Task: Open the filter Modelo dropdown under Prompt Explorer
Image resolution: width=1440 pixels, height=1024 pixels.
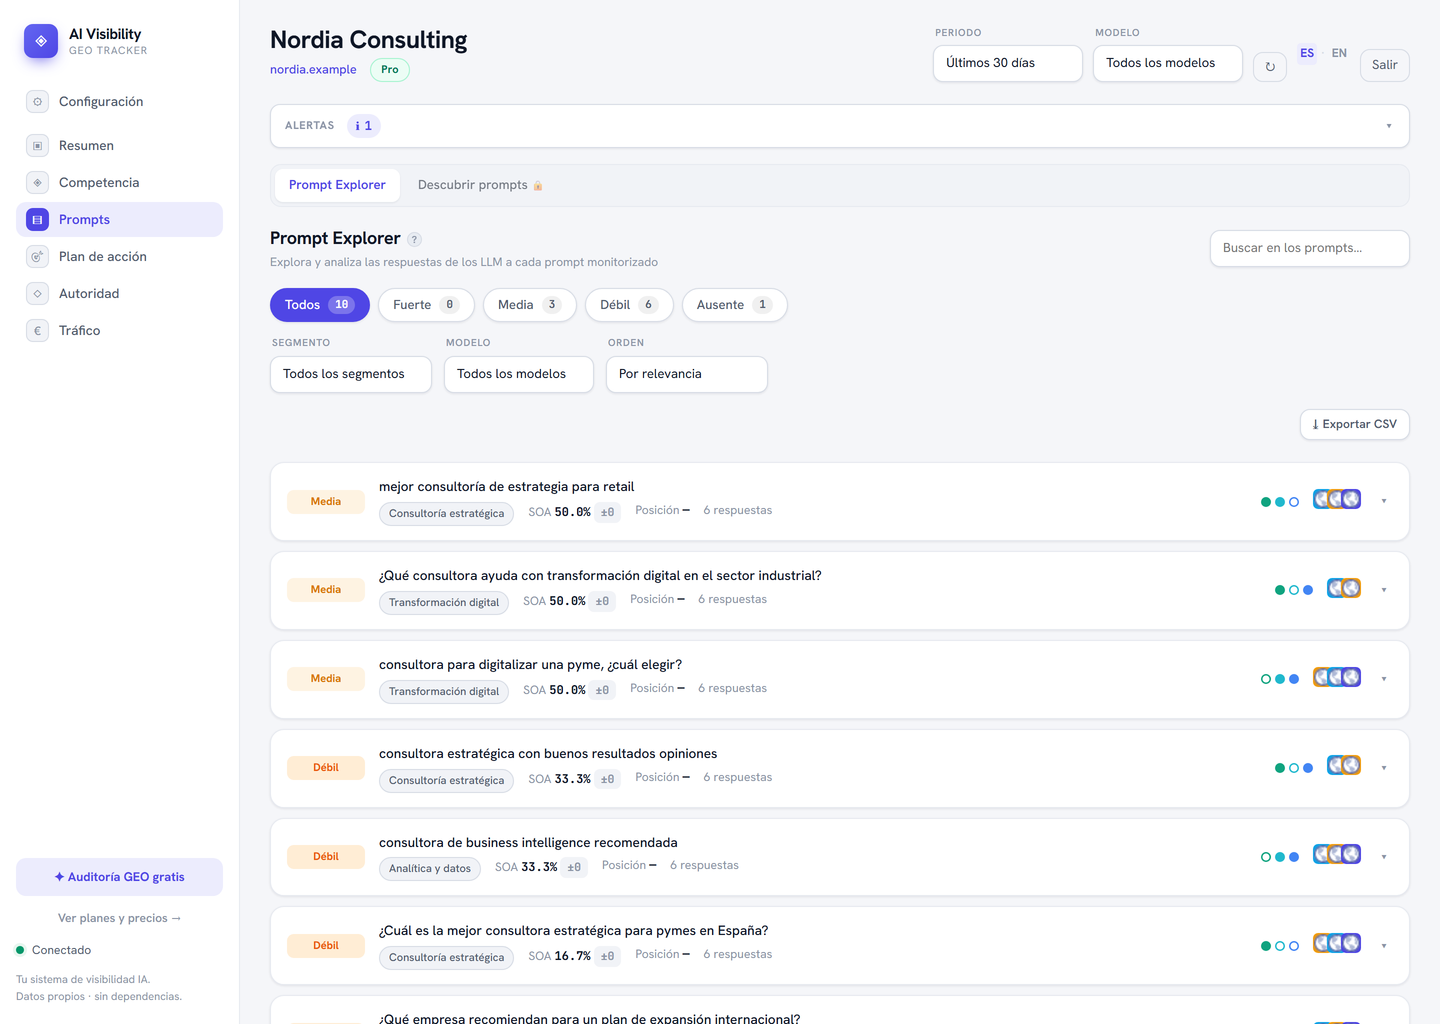Action: [x=519, y=374]
